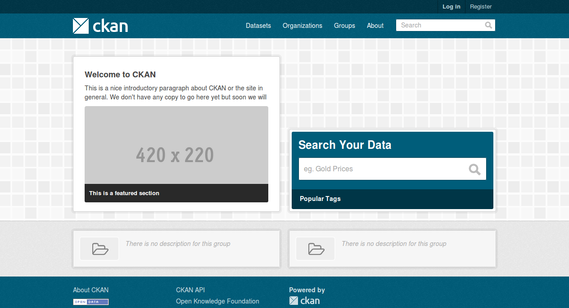Go to the Groups page

point(344,26)
